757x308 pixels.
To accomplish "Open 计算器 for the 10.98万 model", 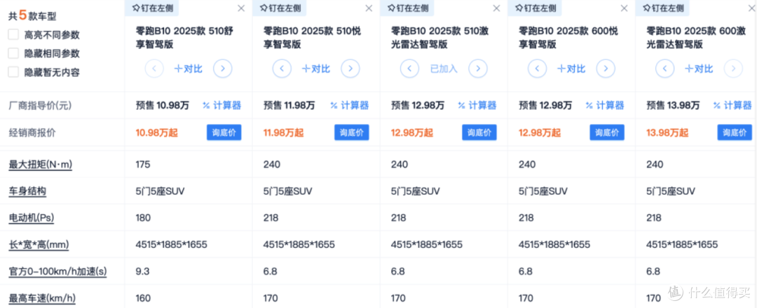I will tap(221, 106).
